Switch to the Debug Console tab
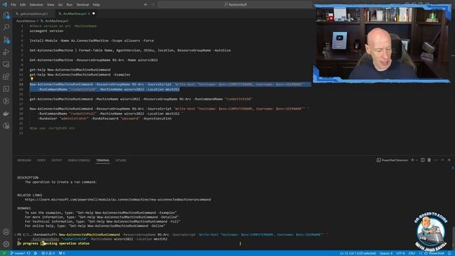This screenshot has height=256, width=455. (79, 160)
